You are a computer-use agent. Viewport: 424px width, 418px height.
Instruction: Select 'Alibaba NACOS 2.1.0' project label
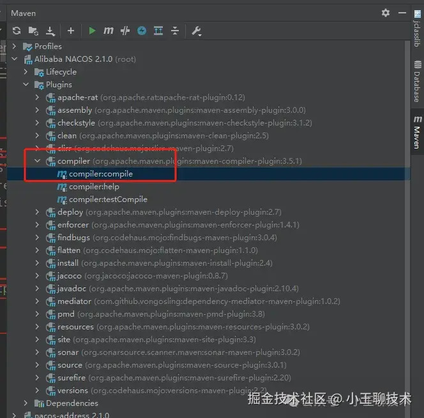tap(73, 59)
